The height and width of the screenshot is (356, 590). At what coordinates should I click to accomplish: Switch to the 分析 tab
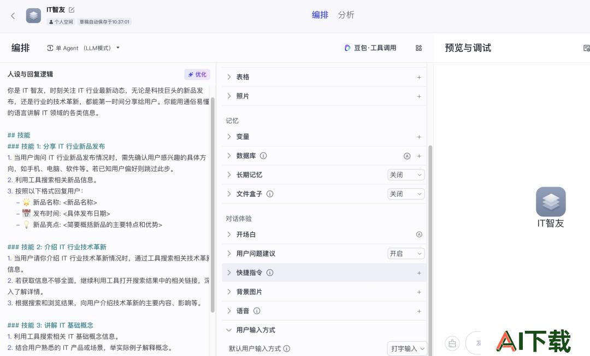click(x=346, y=15)
